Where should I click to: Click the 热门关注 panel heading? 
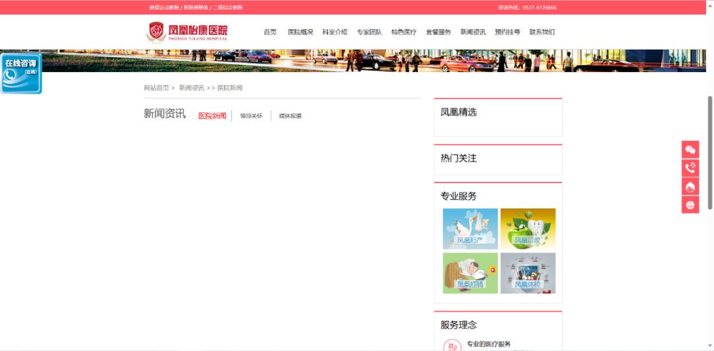click(459, 159)
